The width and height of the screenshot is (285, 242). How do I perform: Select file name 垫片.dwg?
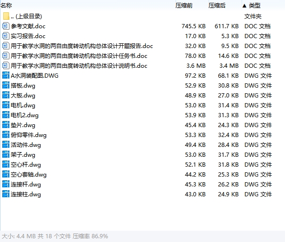(x=23, y=125)
